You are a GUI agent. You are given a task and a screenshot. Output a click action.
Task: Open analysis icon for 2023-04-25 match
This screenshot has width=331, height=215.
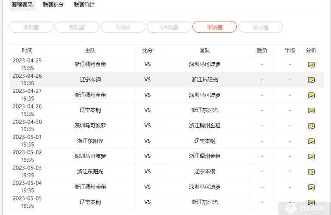[311, 64]
